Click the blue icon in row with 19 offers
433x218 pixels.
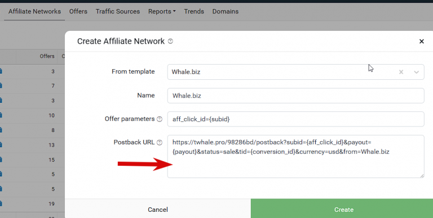1,204
